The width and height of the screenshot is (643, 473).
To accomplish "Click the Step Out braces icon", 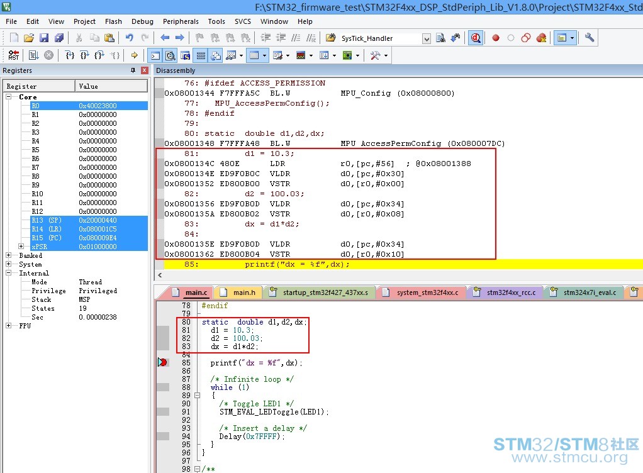I will 99,55.
